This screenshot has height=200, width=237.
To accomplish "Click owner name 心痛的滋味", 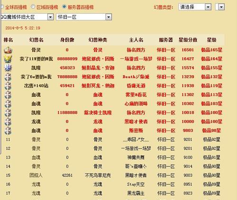I will coord(136,104).
